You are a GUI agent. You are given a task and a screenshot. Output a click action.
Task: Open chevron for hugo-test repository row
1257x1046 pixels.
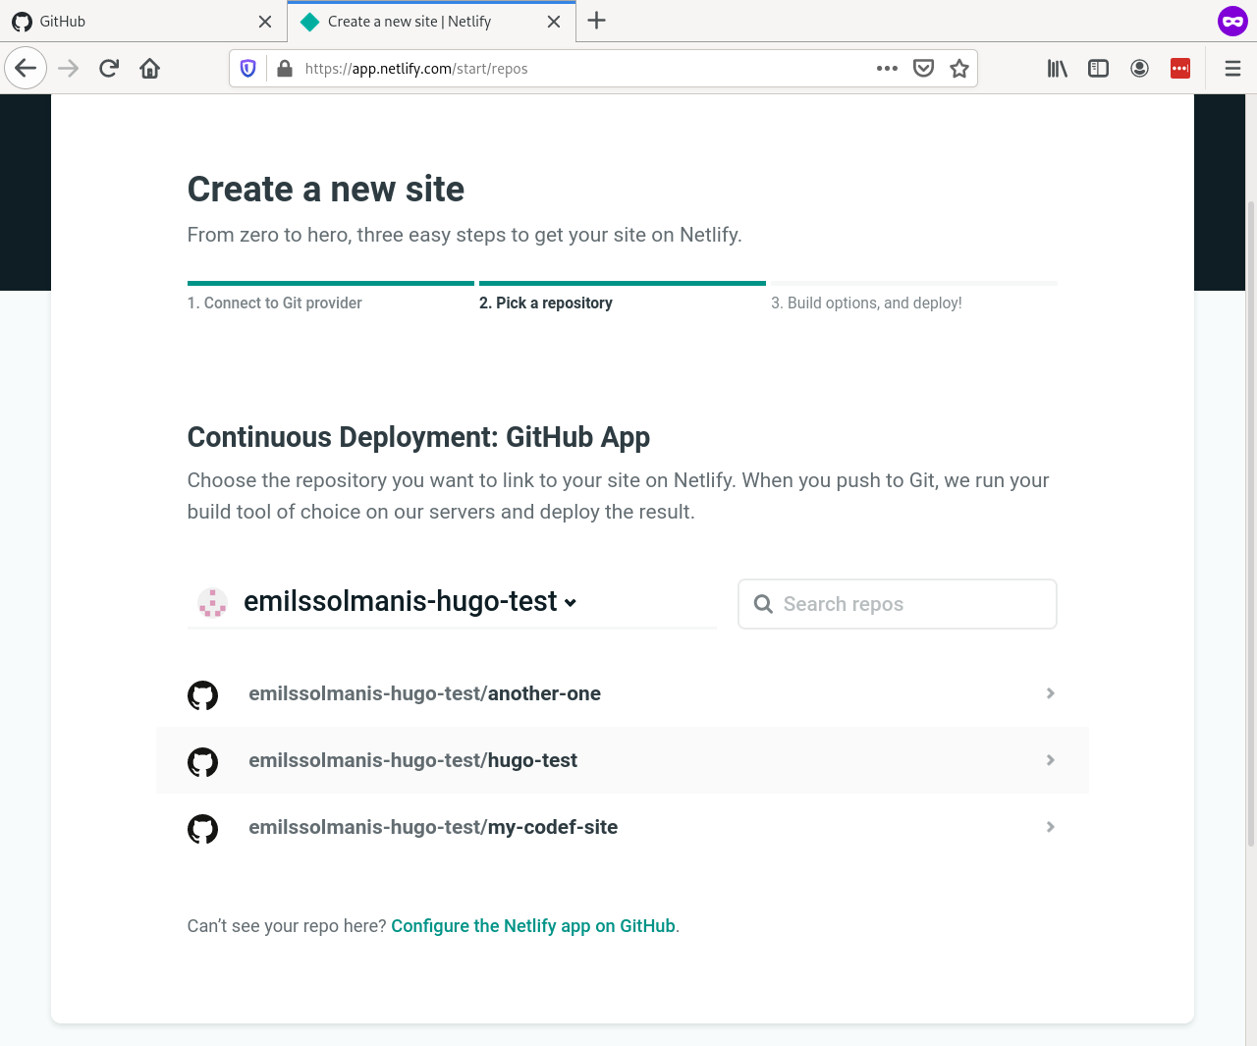point(1050,760)
